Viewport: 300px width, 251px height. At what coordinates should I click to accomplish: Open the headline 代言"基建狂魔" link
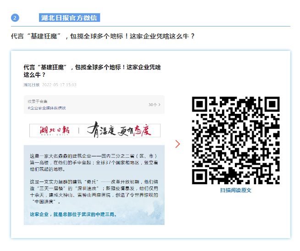(103, 36)
